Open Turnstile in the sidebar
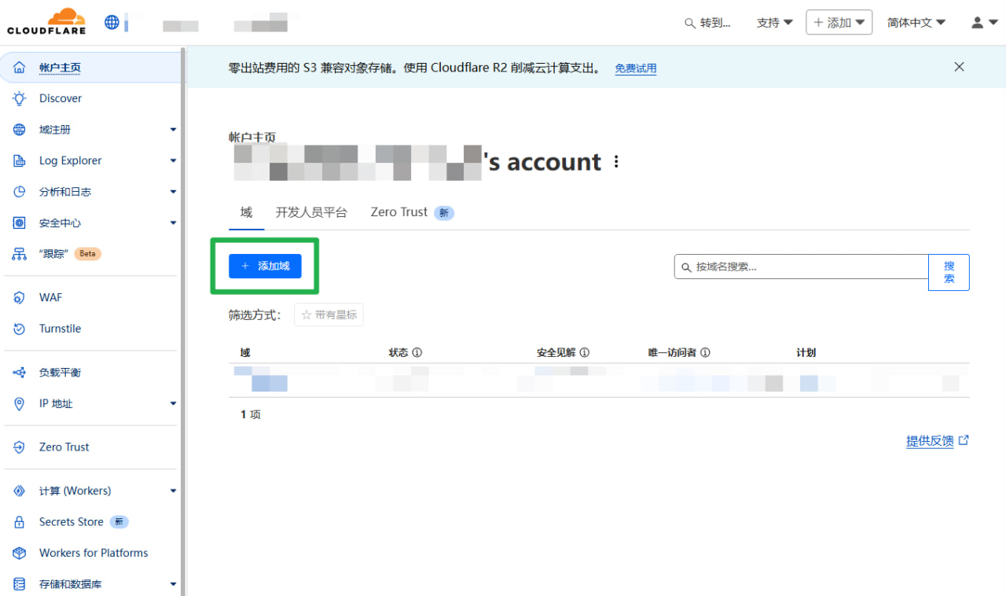Image resolution: width=1006 pixels, height=596 pixels. pyautogui.click(x=60, y=329)
